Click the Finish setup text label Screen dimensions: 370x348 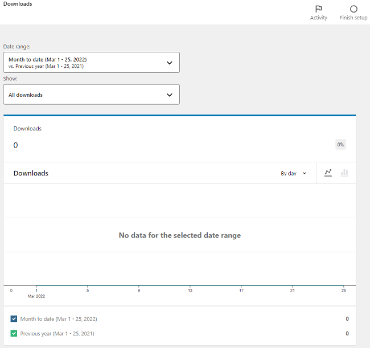point(353,18)
